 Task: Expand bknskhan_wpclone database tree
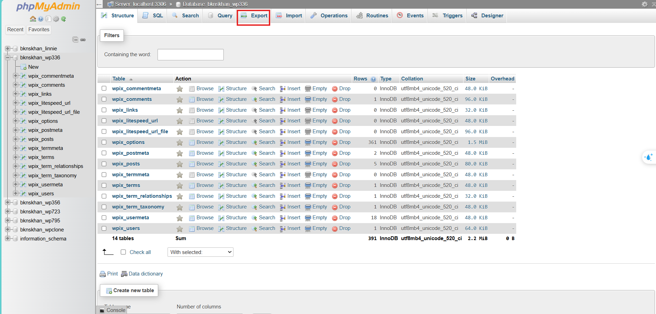pyautogui.click(x=7, y=230)
